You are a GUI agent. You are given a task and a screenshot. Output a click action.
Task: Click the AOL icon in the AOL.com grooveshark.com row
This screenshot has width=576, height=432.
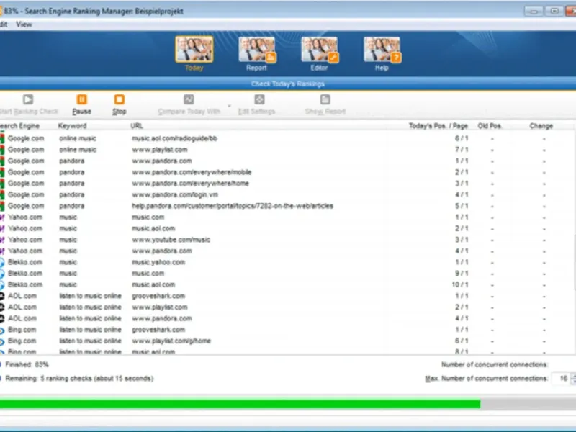click(2, 296)
